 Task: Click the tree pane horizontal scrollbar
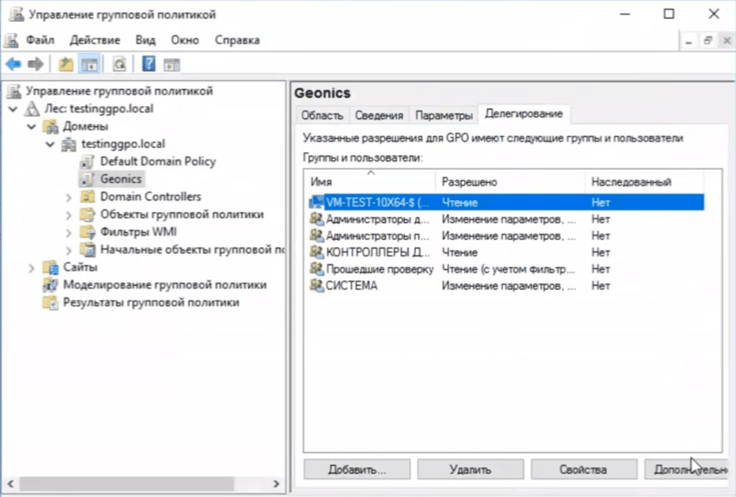point(127,484)
